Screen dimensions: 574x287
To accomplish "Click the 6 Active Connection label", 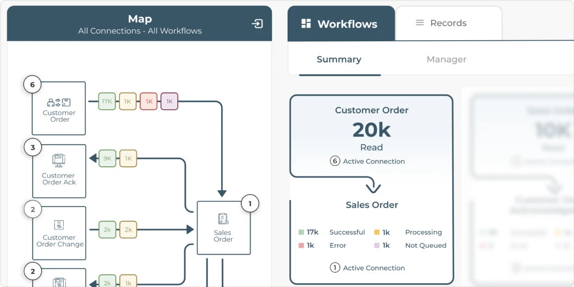I will point(367,161).
